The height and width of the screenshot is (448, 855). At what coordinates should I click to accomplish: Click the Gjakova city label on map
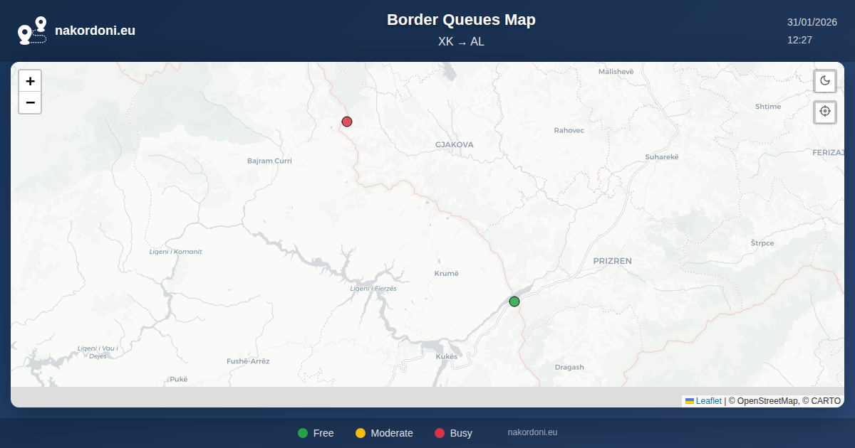coord(454,144)
